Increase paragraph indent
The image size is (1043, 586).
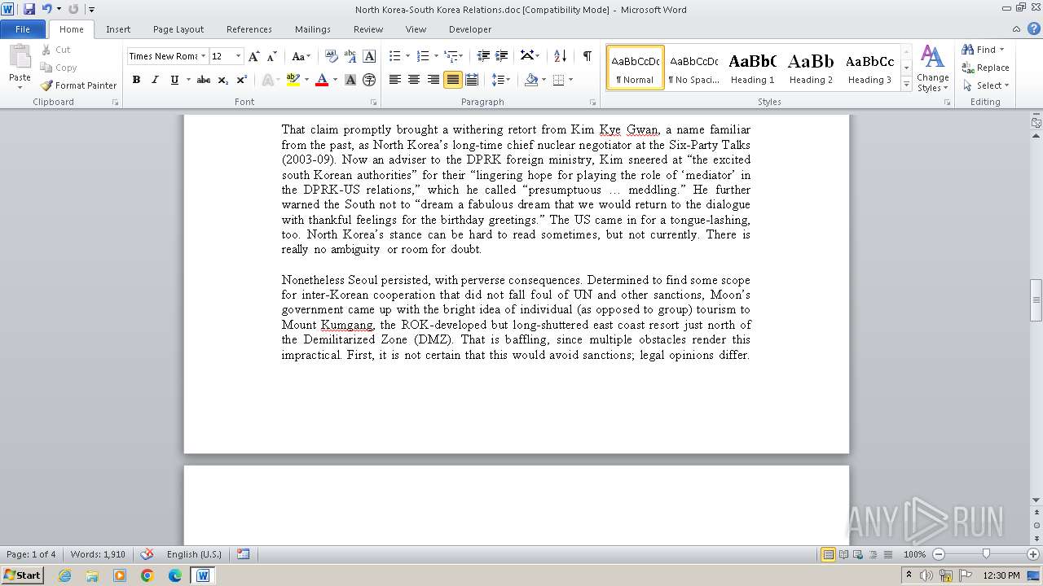tap(503, 56)
